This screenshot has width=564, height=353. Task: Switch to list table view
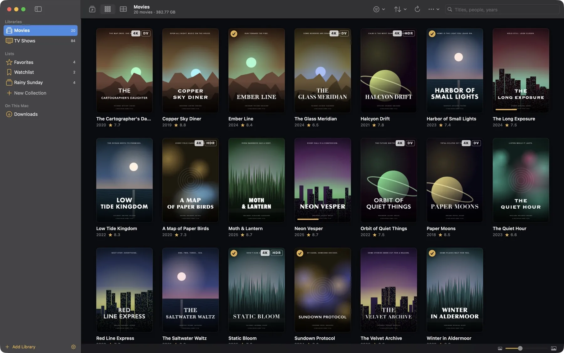tap(123, 9)
